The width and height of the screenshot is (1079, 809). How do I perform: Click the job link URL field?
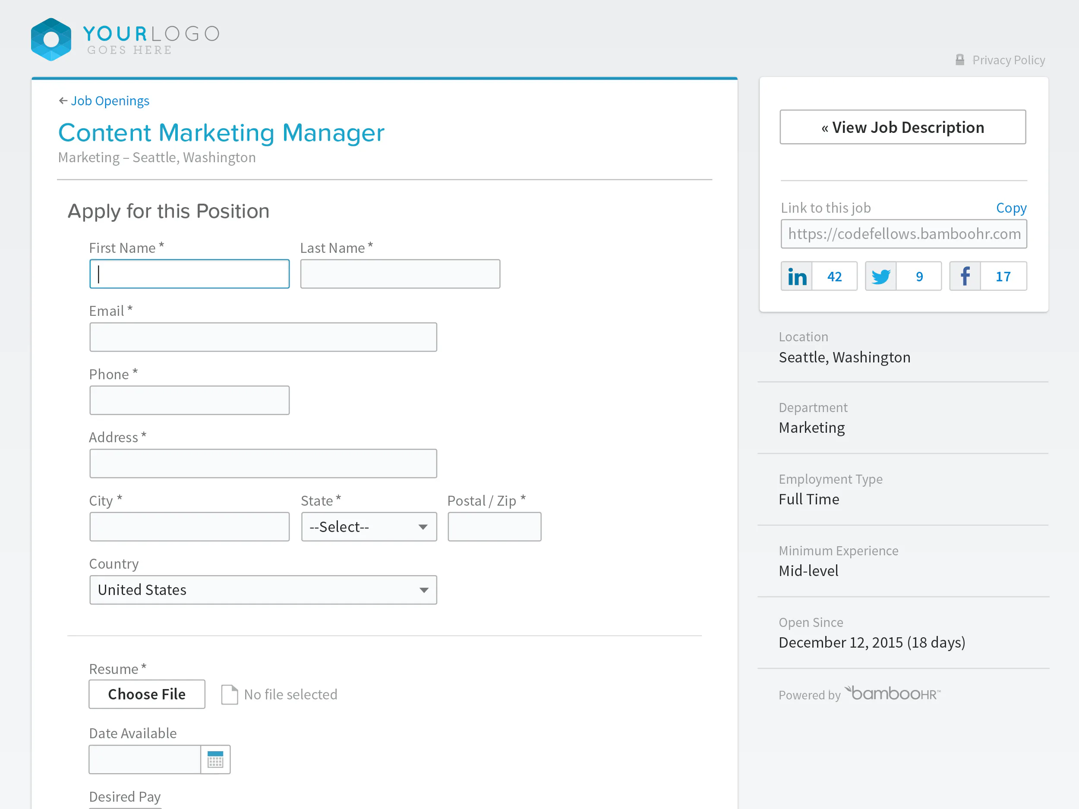(904, 234)
